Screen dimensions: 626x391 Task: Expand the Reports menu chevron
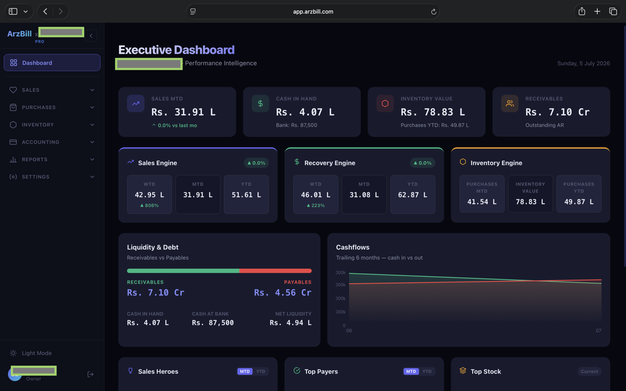(92, 160)
